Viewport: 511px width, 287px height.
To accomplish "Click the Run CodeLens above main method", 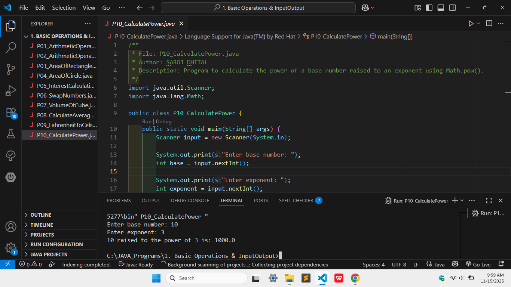I will tap(146, 121).
